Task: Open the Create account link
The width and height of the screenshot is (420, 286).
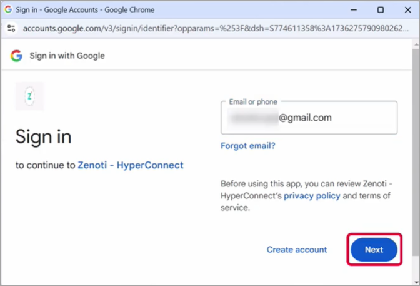Action: [297, 250]
